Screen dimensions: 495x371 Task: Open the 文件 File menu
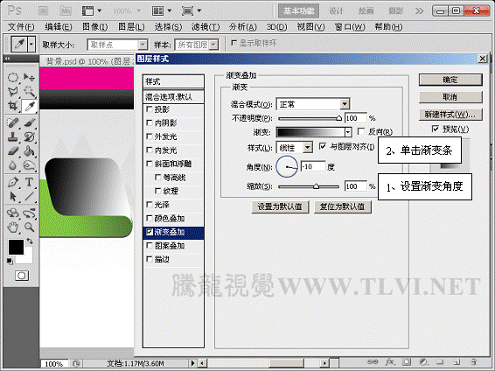(21, 27)
